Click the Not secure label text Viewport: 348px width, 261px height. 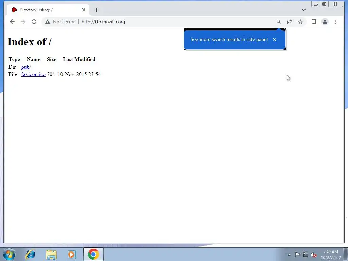(64, 22)
